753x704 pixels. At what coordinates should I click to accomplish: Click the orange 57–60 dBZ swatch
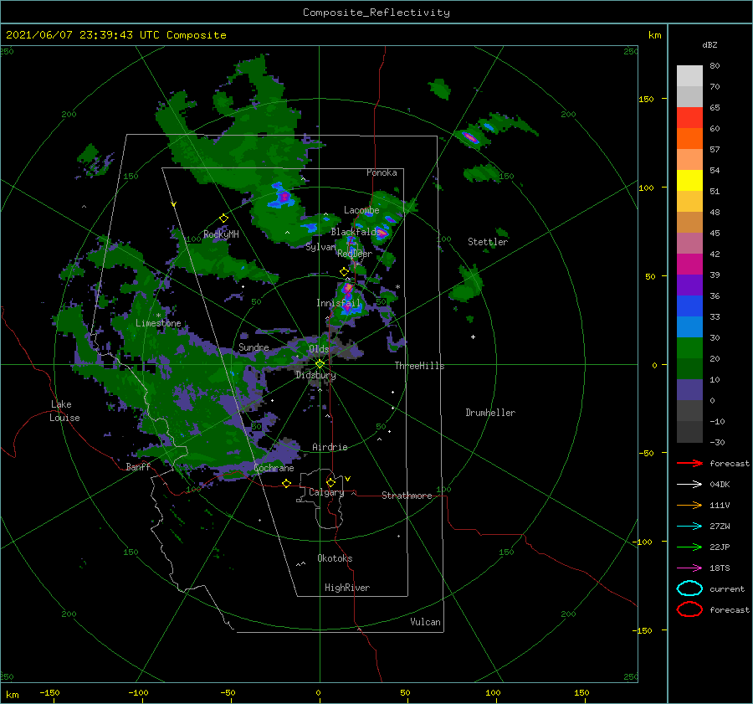[x=689, y=139]
